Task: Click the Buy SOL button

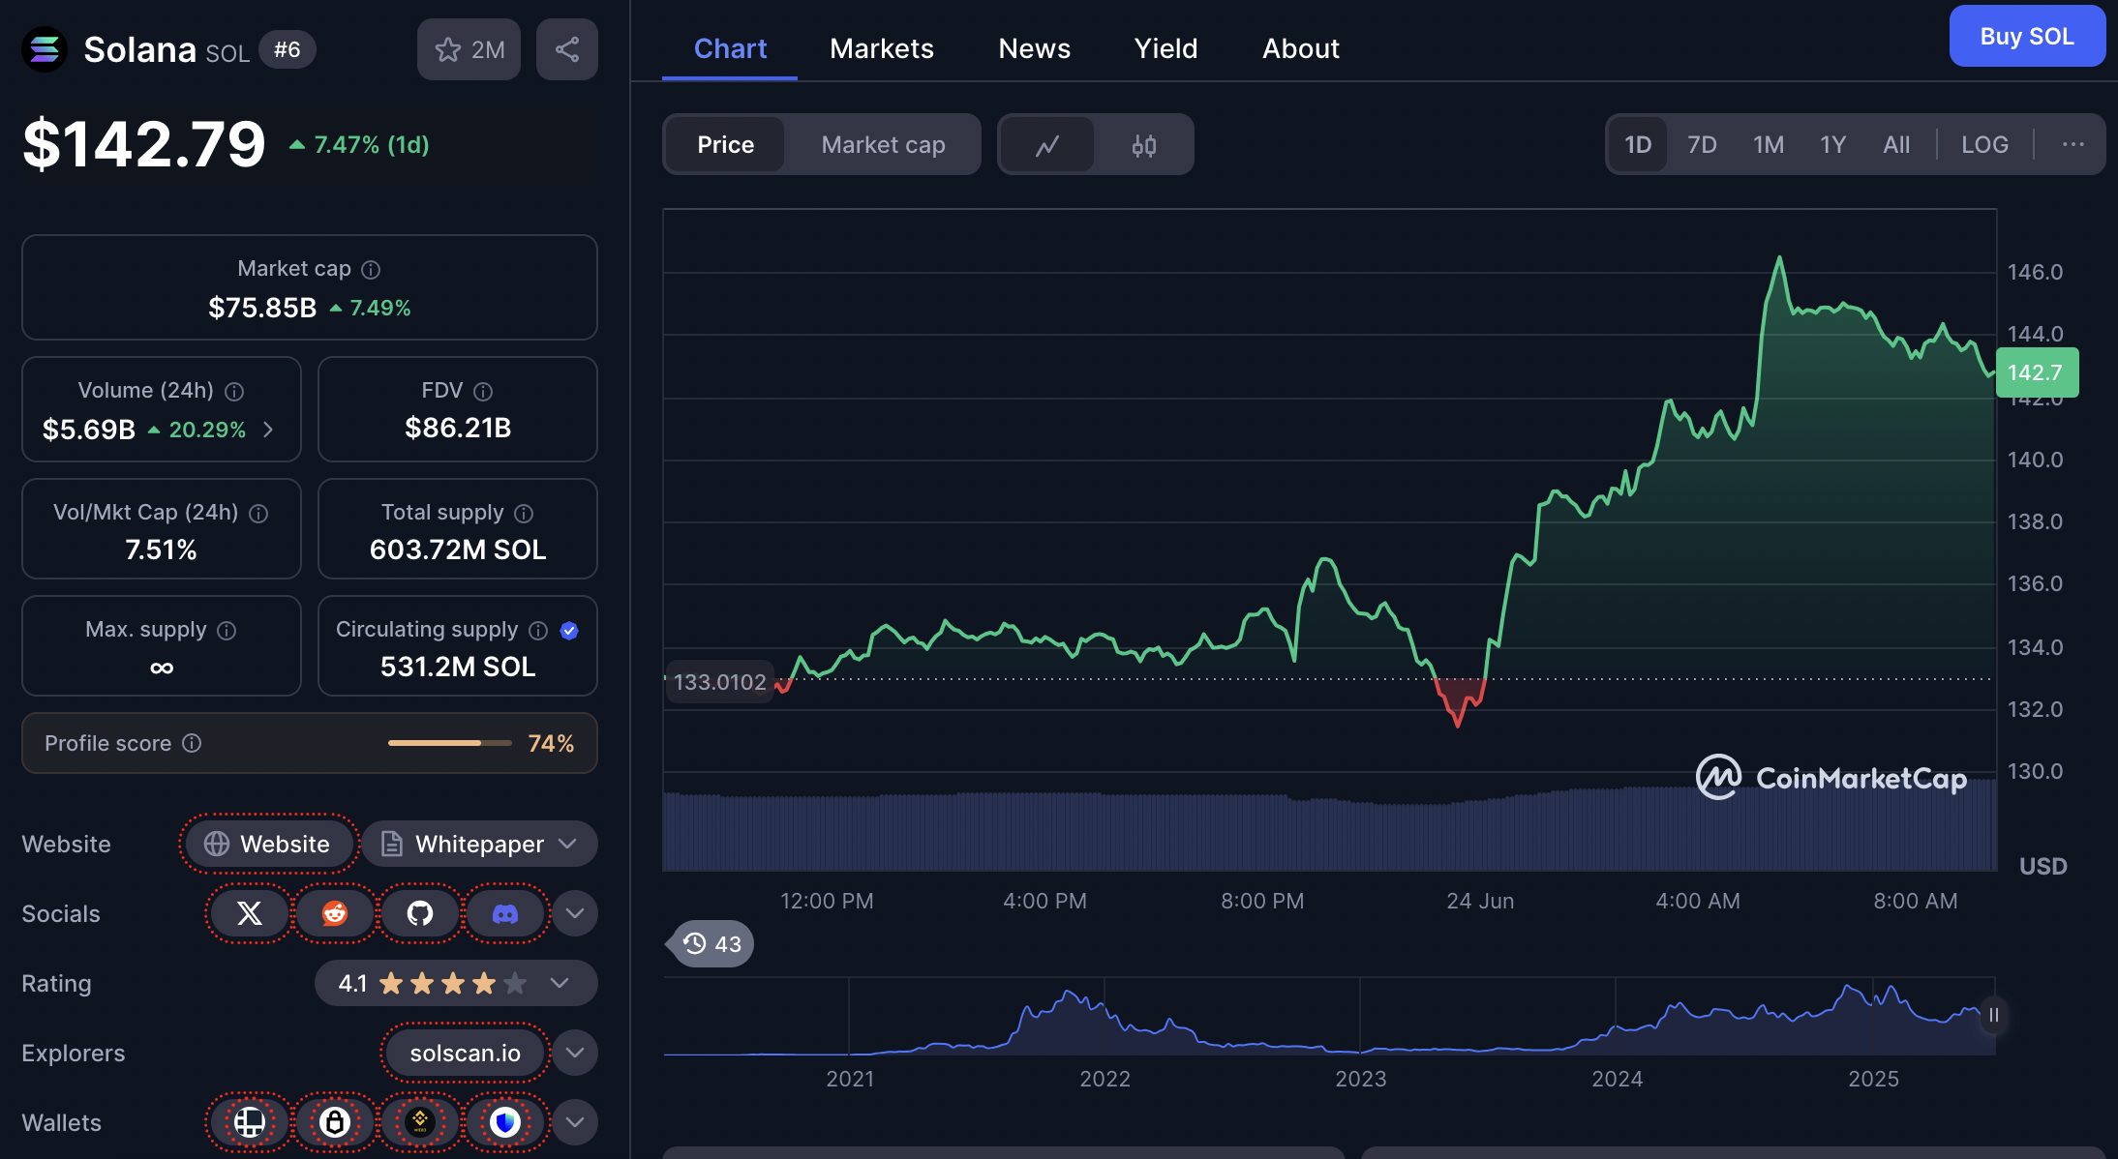Action: pos(2027,36)
